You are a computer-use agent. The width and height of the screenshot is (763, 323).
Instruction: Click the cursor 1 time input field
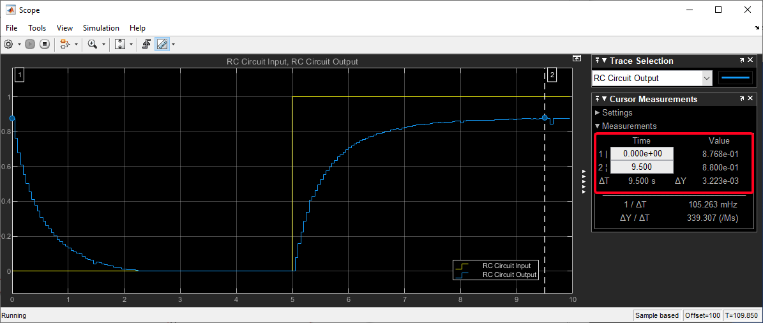(x=641, y=154)
